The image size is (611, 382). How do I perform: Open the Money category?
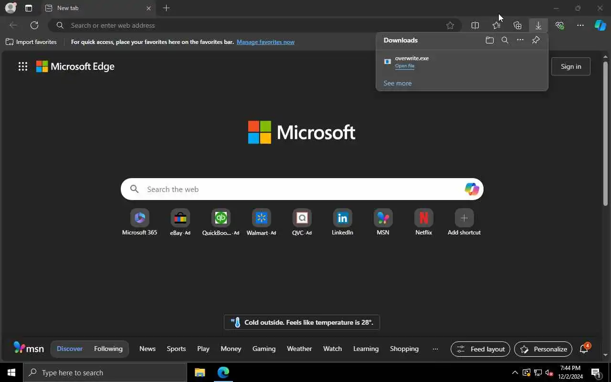coord(231,349)
